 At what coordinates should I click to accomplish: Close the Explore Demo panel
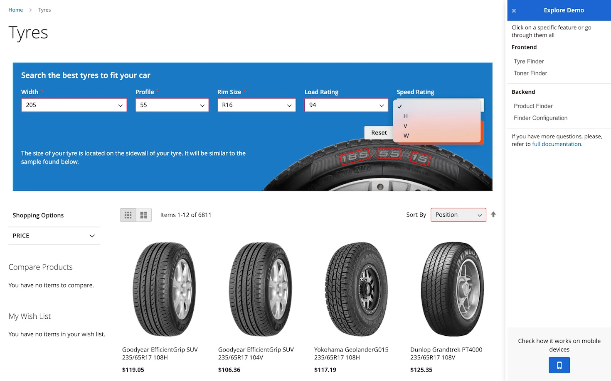[514, 11]
